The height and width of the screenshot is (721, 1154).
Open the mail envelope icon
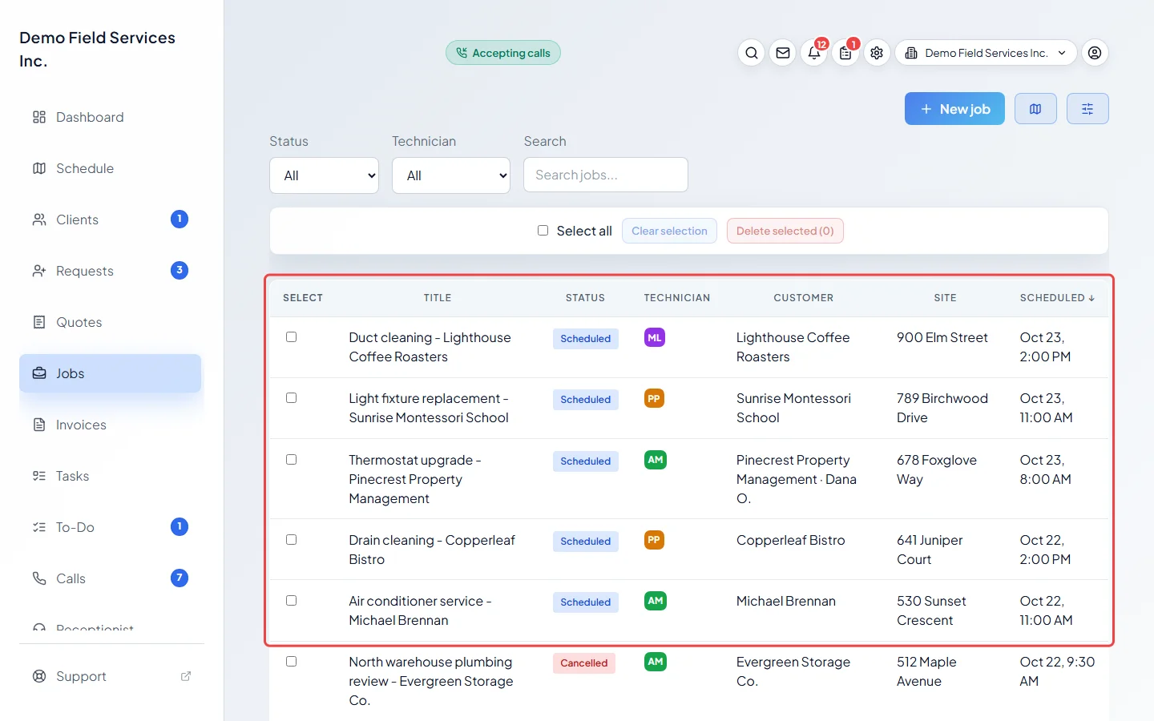pos(783,53)
